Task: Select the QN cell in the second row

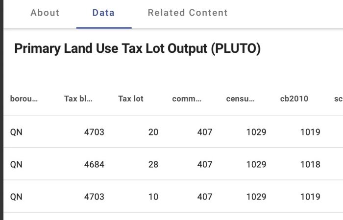Action: tap(16, 164)
